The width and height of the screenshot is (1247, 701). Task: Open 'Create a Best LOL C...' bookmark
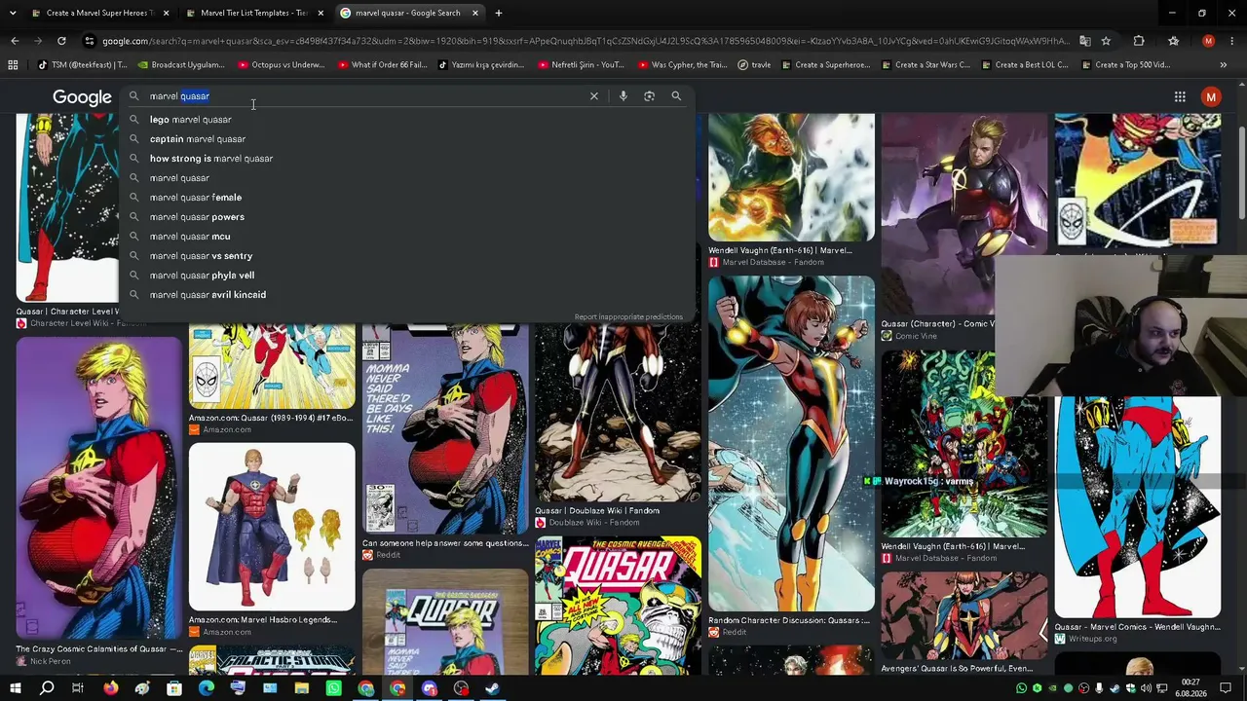click(x=1025, y=65)
